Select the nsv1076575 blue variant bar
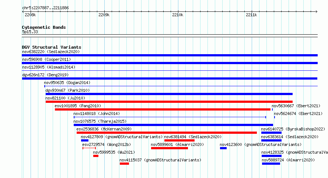Screen dimensions: 328x178 tap(173, 125)
